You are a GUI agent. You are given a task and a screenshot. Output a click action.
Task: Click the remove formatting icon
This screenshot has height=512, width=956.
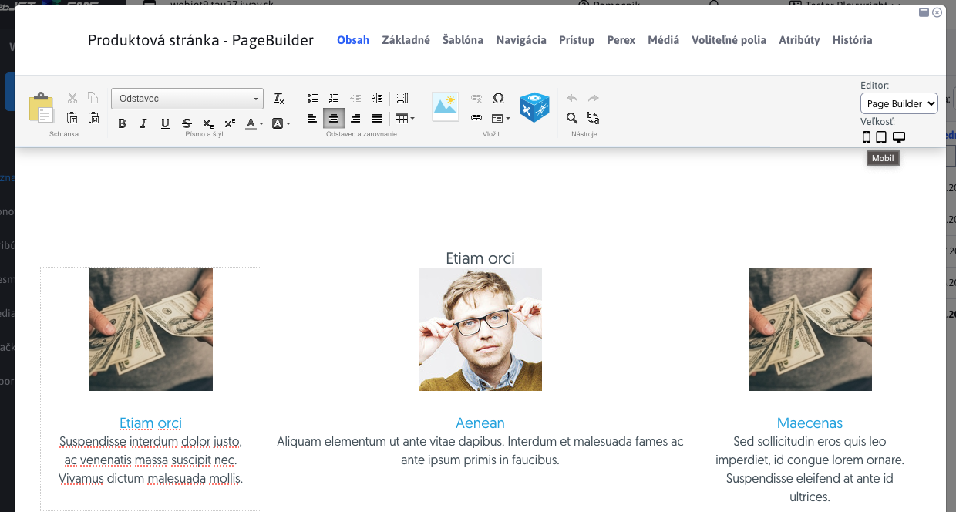[279, 99]
